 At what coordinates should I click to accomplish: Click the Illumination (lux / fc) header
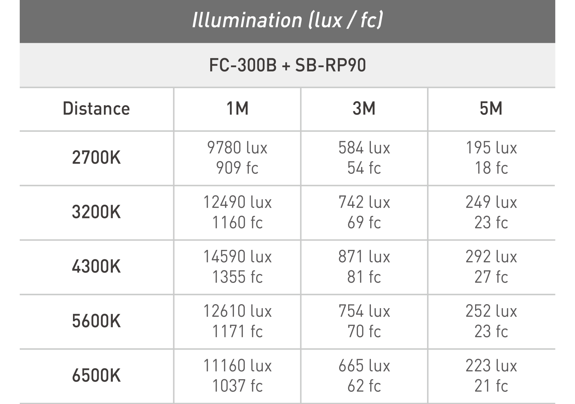(287, 20)
